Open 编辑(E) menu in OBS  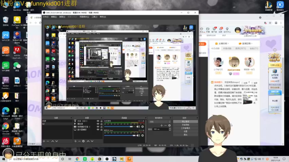[54, 17]
